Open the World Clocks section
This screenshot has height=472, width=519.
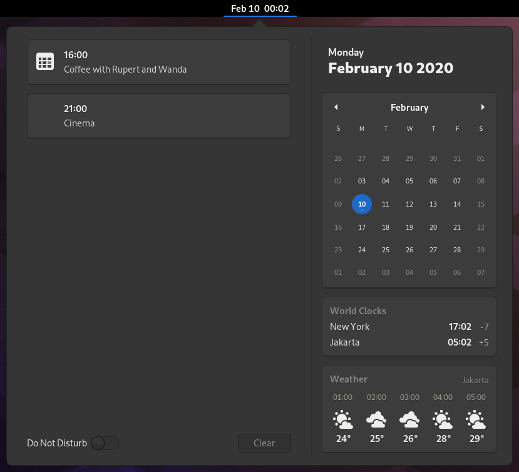click(358, 310)
